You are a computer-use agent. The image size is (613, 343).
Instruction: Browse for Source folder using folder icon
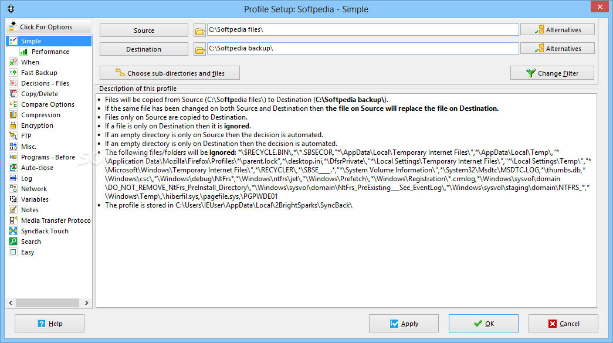point(200,30)
